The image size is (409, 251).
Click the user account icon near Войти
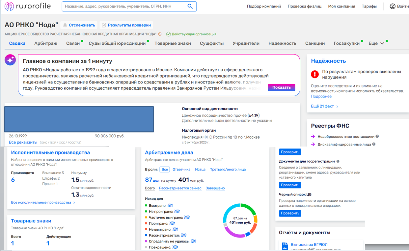[393, 6]
